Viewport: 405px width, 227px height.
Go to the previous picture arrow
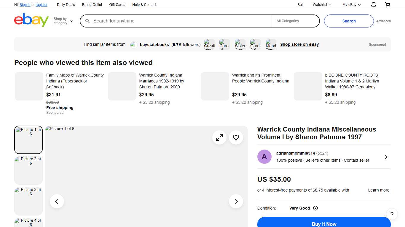(x=57, y=201)
